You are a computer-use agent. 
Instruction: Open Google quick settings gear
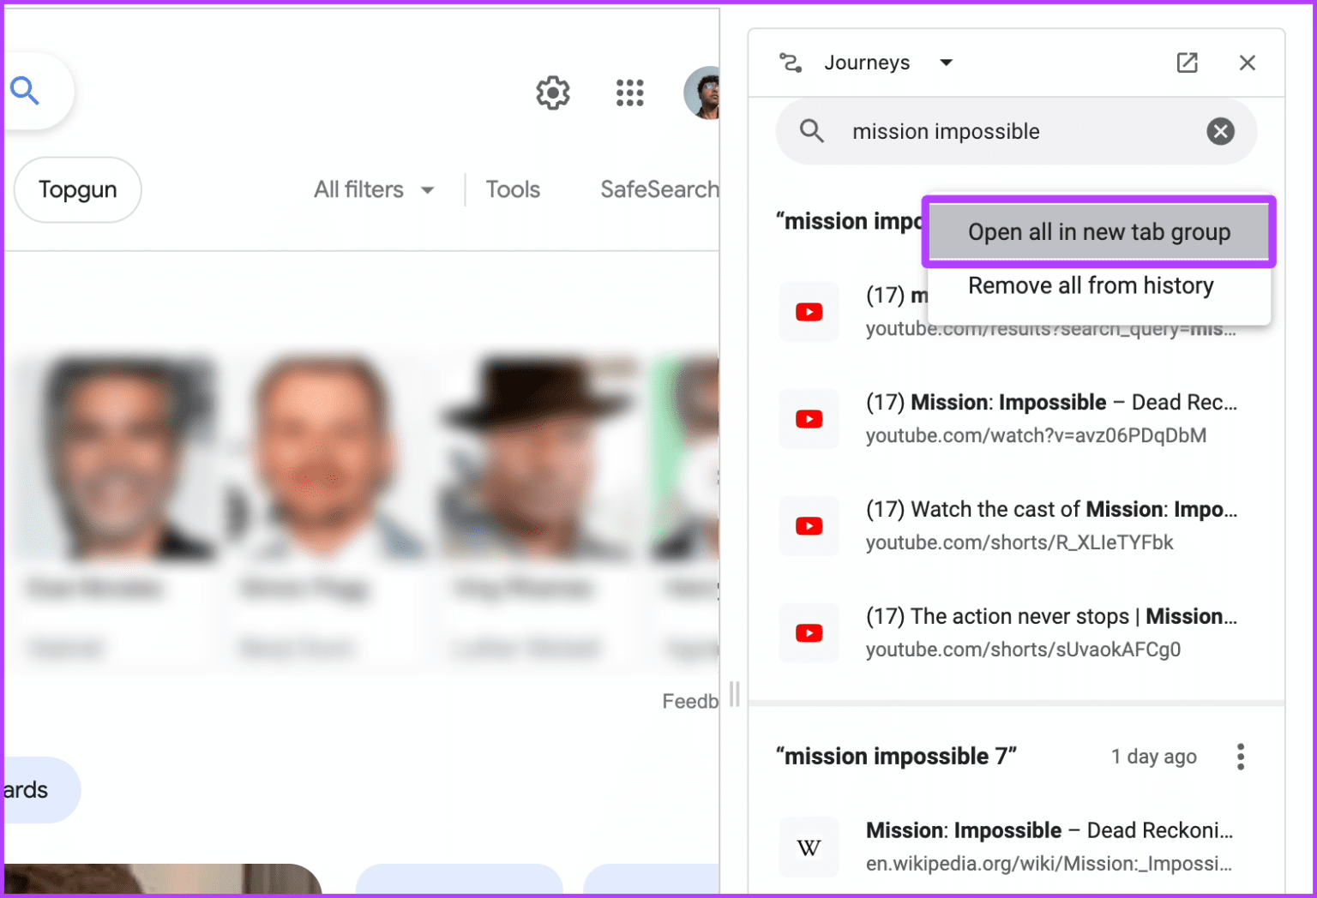553,93
